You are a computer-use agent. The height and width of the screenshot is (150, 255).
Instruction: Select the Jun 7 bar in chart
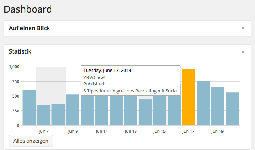click(x=44, y=115)
